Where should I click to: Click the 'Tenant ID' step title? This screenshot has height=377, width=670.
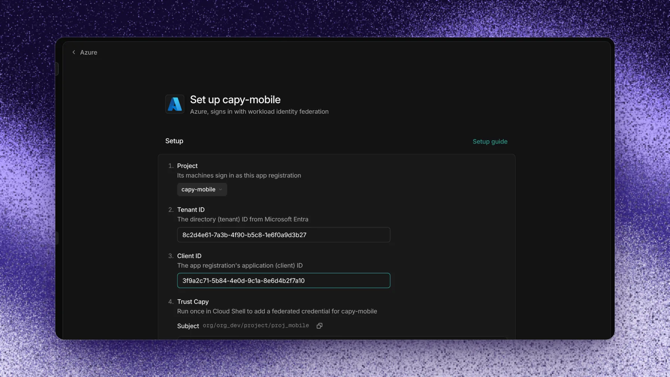pyautogui.click(x=191, y=209)
